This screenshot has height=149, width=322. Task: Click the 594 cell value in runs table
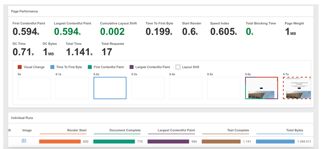[194, 141]
